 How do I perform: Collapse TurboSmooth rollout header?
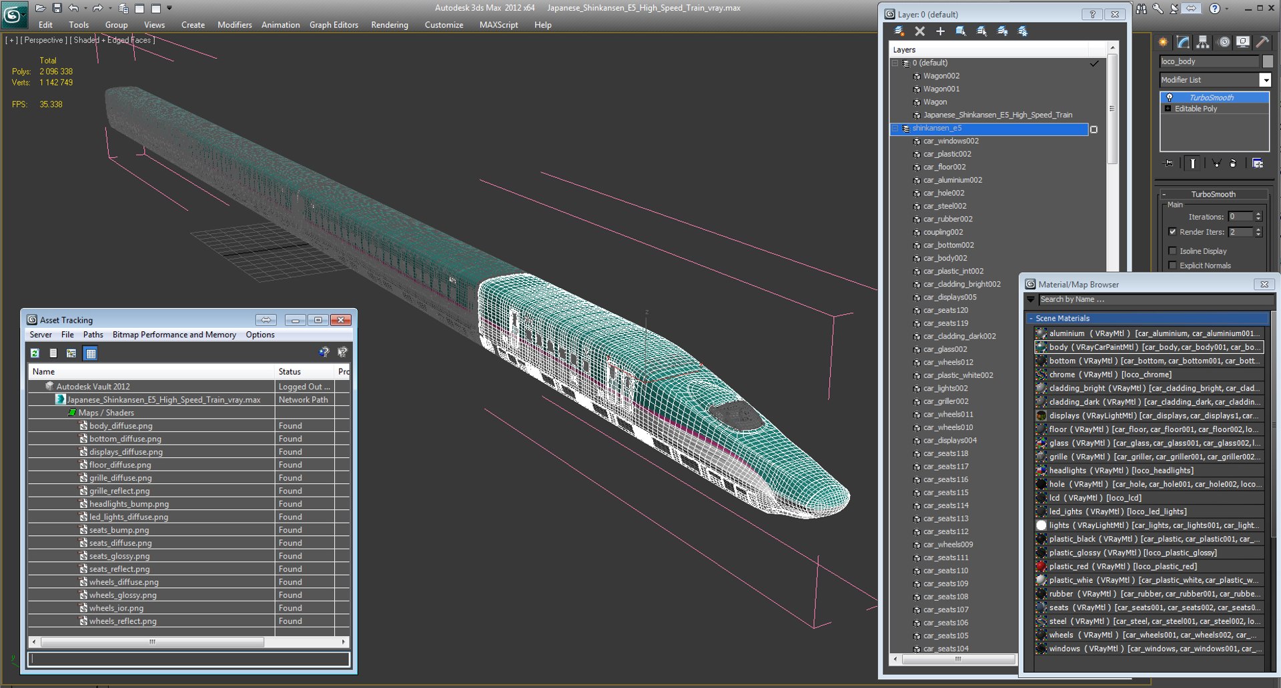(x=1213, y=195)
